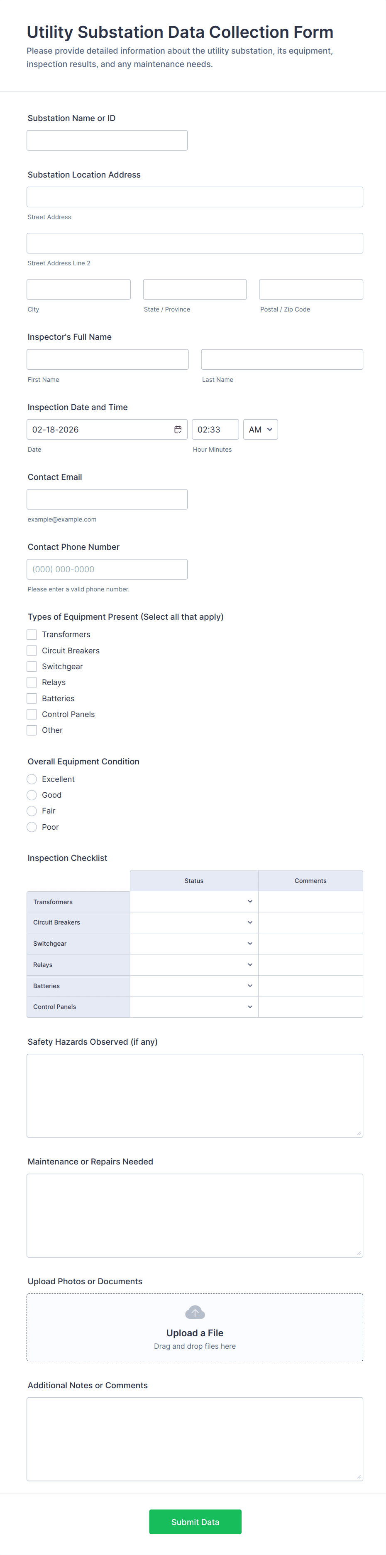Click the Batteries comments cell
Viewport: 386px width, 1555px height.
tap(310, 986)
